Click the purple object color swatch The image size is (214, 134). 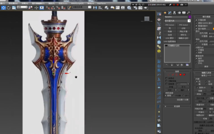coord(190,16)
